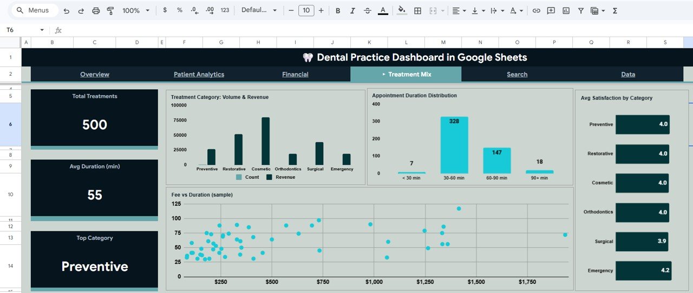Print the spreadsheet
Image resolution: width=693 pixels, height=293 pixels.
click(96, 11)
